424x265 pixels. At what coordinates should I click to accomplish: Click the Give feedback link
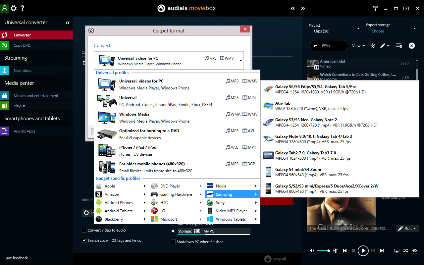[16, 258]
